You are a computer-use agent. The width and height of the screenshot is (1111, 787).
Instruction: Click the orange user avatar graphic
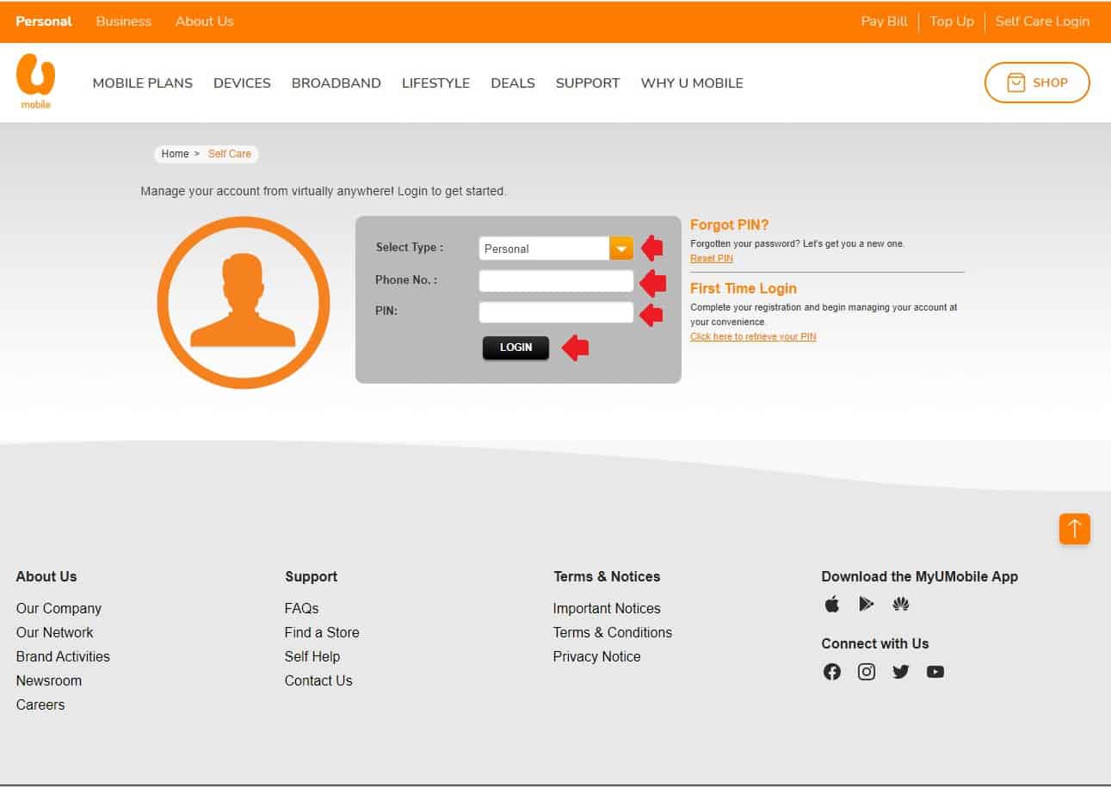244,303
